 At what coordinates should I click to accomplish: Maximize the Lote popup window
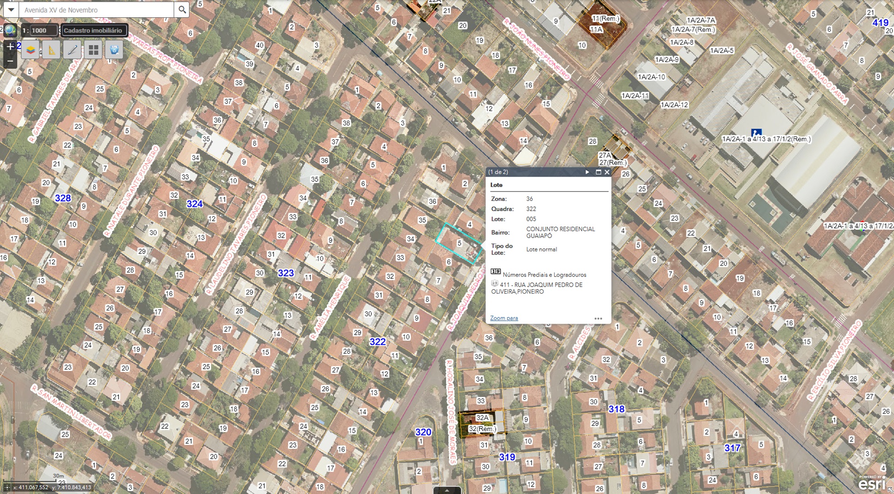click(x=598, y=172)
